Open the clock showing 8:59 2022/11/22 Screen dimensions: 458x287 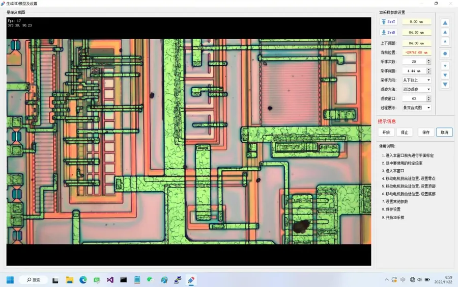[443, 280]
